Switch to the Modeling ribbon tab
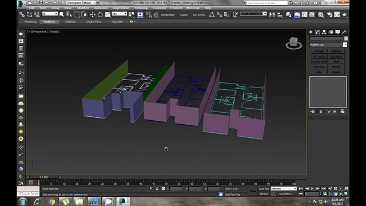The height and width of the screenshot is (206, 366). coord(30,22)
